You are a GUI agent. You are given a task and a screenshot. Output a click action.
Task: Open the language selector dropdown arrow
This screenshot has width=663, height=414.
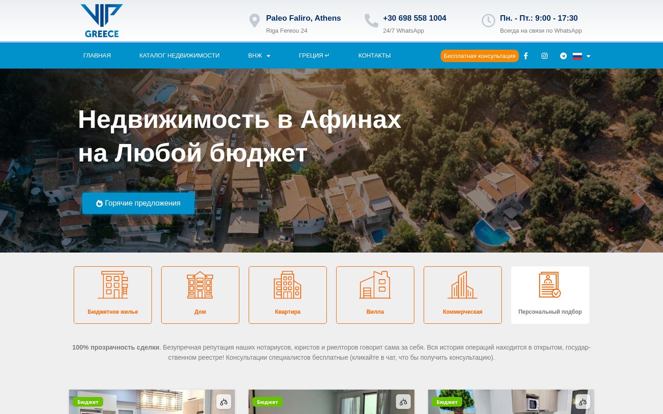click(588, 56)
